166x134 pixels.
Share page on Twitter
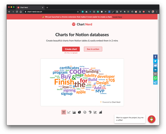point(155,61)
